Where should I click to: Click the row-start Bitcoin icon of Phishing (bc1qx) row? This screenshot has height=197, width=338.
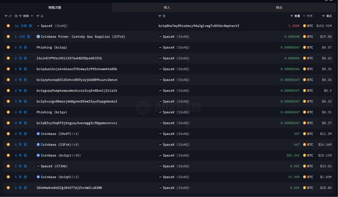point(8,112)
